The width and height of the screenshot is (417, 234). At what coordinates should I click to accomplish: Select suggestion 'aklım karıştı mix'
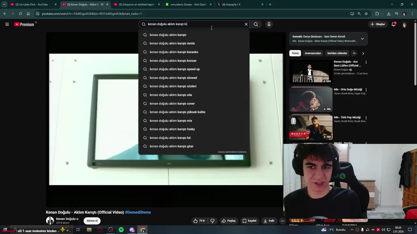click(194, 121)
